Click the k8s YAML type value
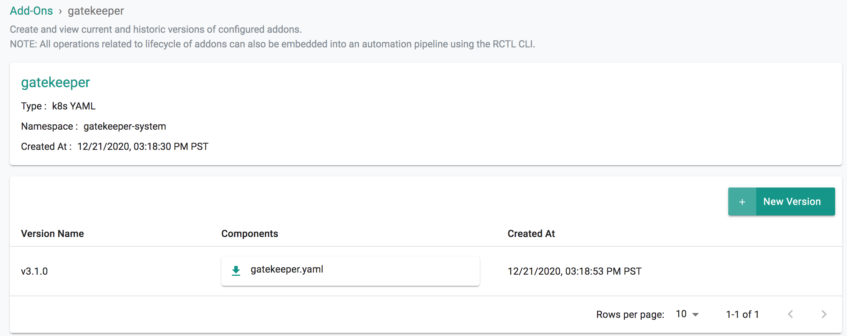 click(74, 106)
